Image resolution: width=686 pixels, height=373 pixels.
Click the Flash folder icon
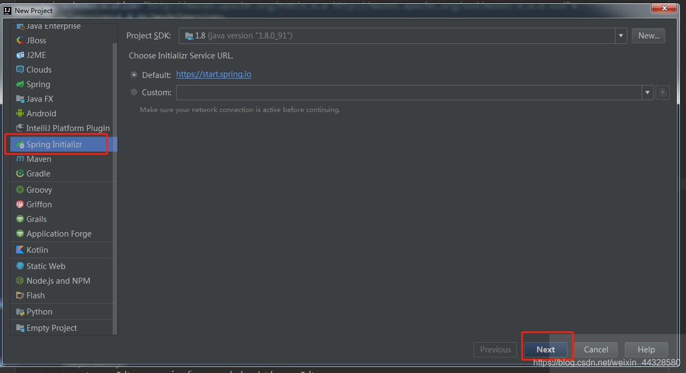click(x=21, y=296)
